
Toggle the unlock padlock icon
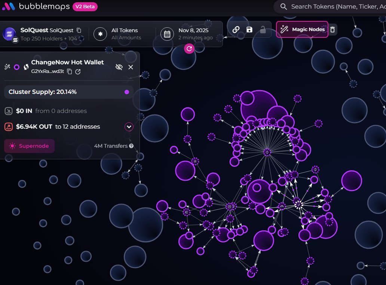click(x=263, y=30)
